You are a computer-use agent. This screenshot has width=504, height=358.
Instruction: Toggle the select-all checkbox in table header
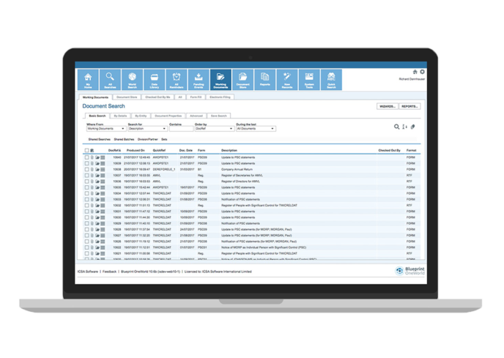pyautogui.click(x=86, y=150)
